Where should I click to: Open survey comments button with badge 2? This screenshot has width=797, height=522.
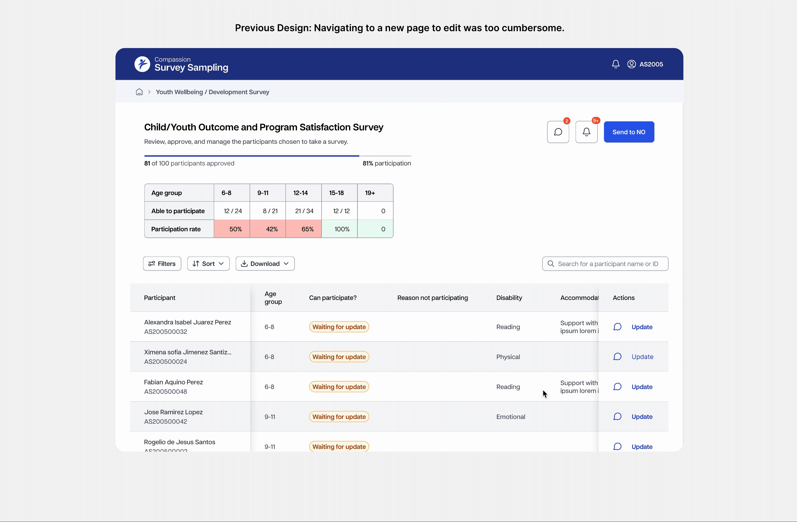pos(558,132)
